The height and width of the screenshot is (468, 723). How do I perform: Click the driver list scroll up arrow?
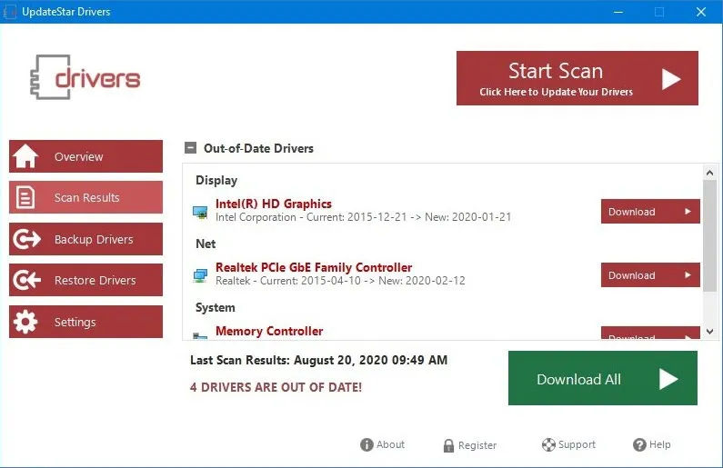pos(709,173)
